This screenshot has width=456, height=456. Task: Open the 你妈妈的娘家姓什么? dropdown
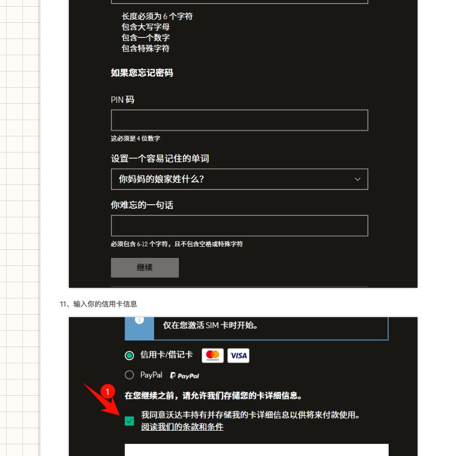(x=239, y=179)
